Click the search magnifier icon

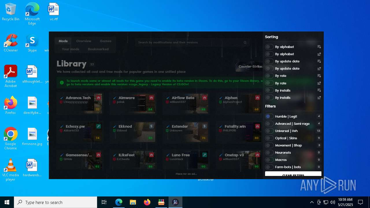pos(245,42)
